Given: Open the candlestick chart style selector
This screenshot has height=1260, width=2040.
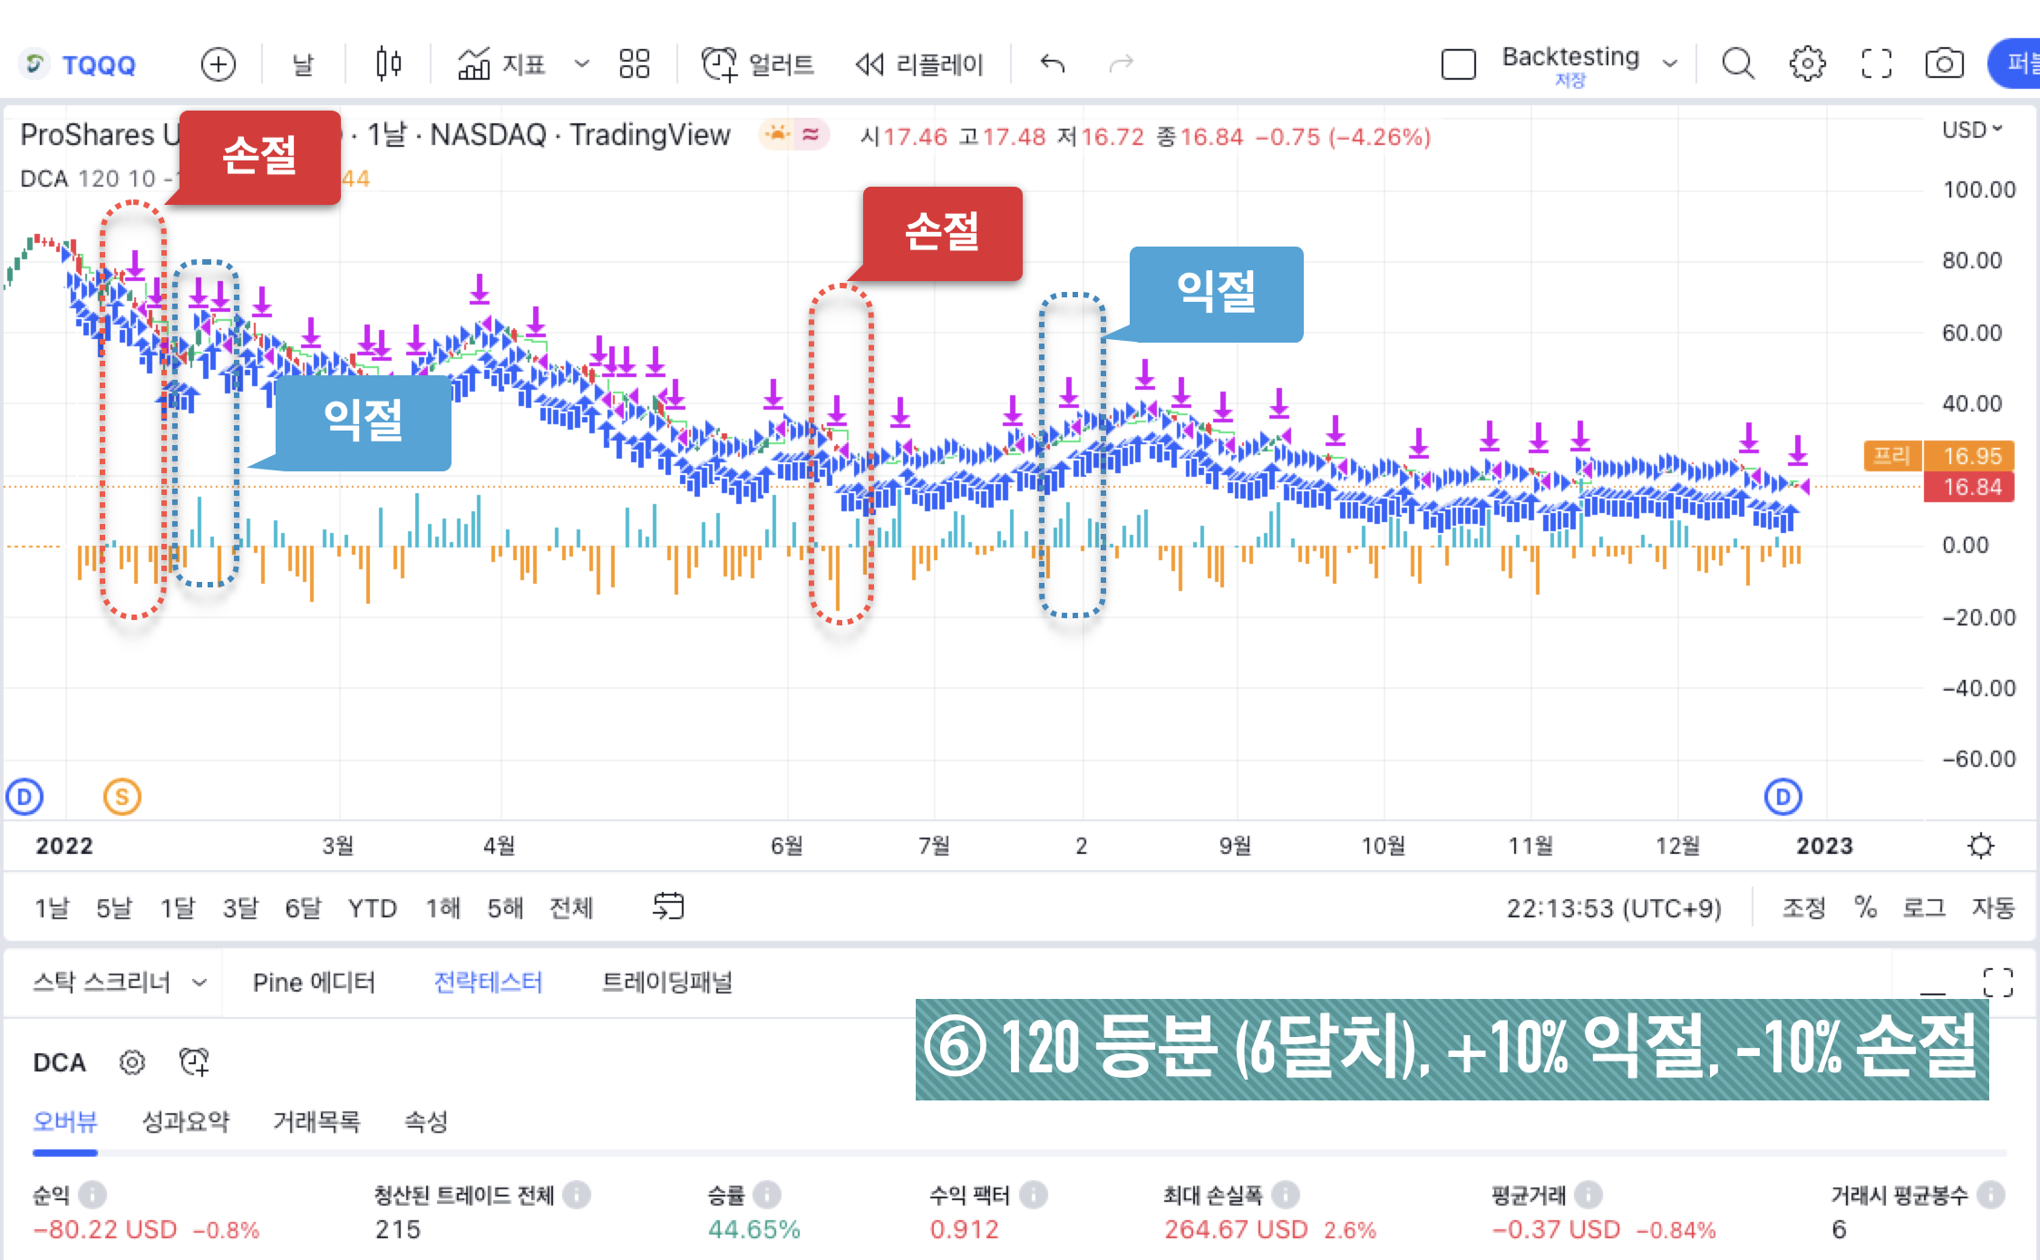Looking at the screenshot, I should pyautogui.click(x=387, y=63).
